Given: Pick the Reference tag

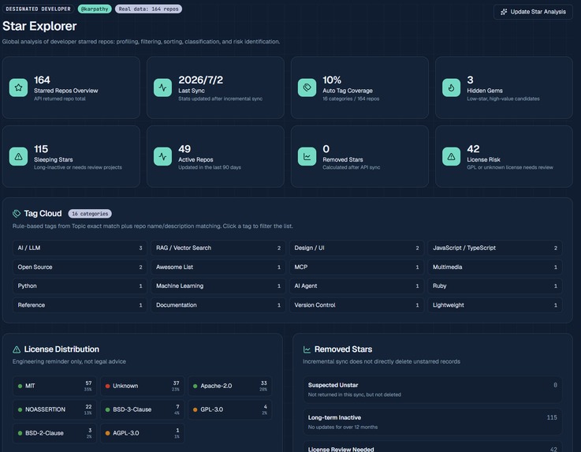Looking at the screenshot, I should (x=80, y=305).
